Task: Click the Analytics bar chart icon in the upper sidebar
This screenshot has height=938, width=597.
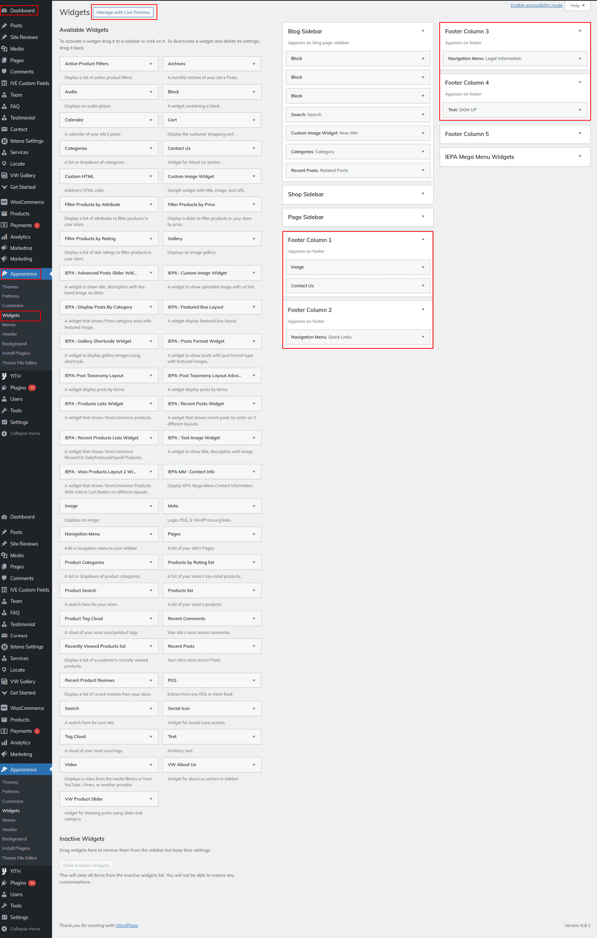Action: tap(4, 237)
